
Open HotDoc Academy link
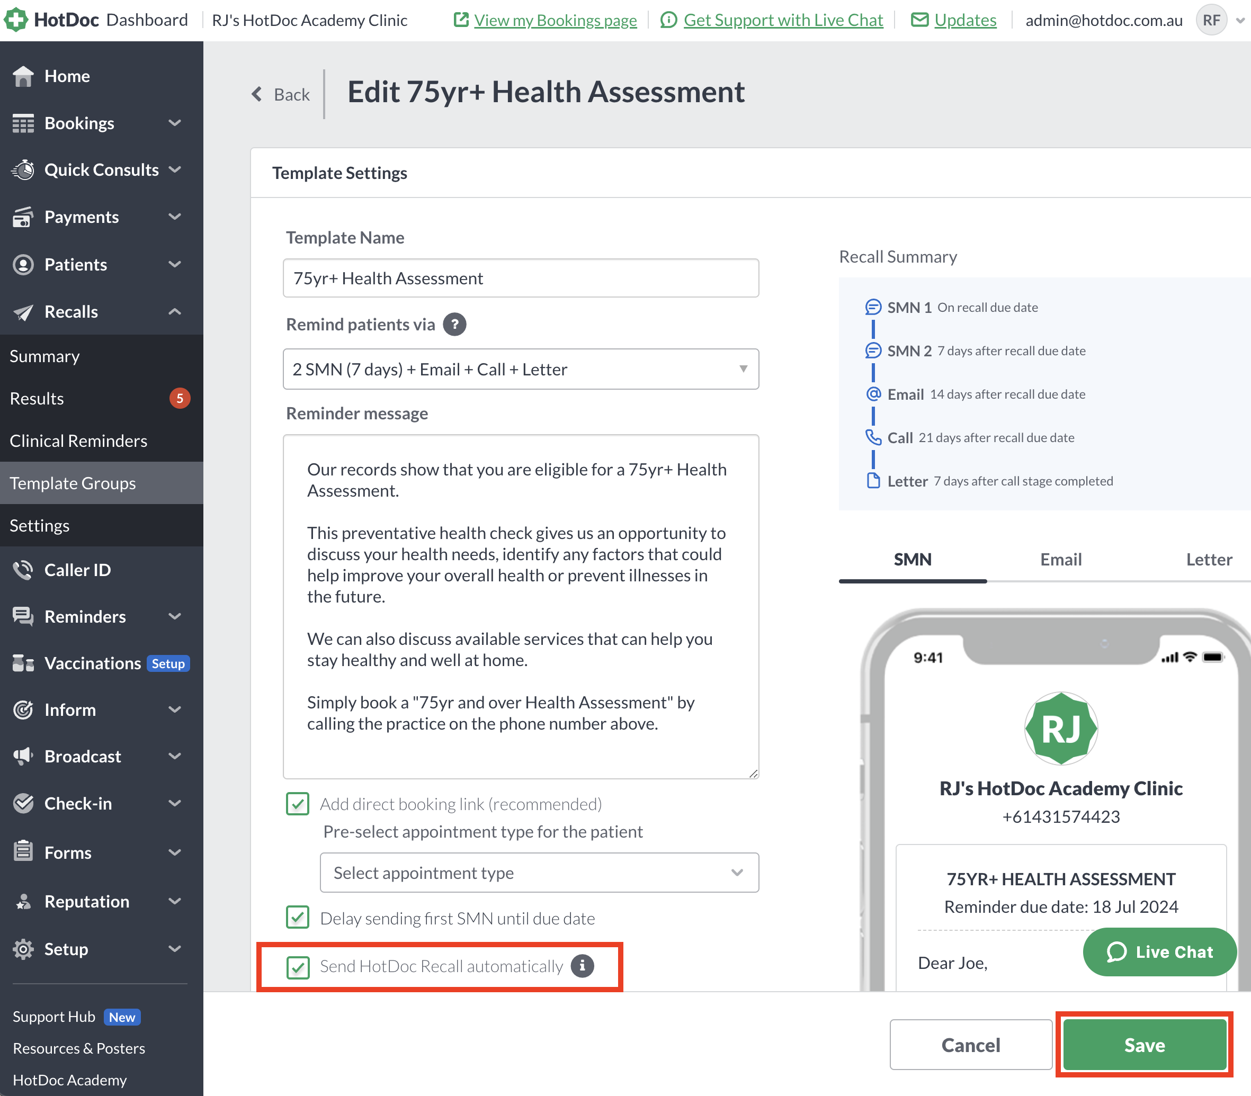tap(70, 1080)
